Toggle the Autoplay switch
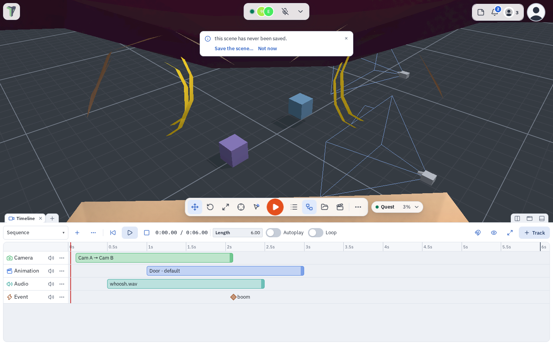The width and height of the screenshot is (553, 345). [x=273, y=233]
